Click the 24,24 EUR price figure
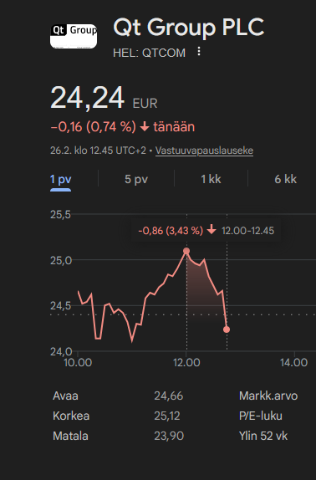This screenshot has height=480, width=316. pos(104,98)
